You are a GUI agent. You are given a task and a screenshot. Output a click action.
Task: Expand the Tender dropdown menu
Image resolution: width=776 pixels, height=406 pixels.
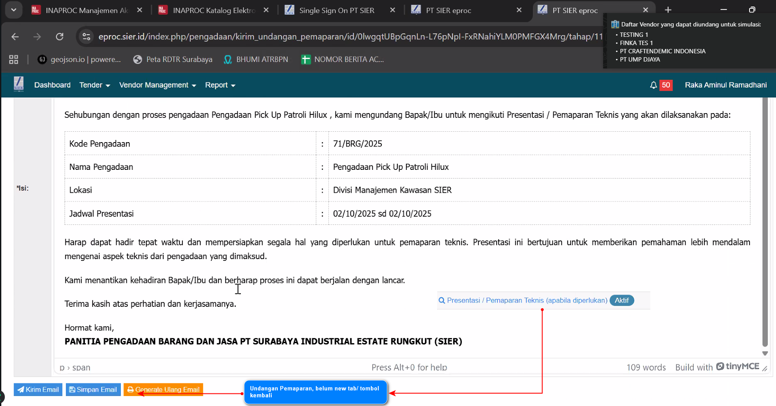pos(94,85)
